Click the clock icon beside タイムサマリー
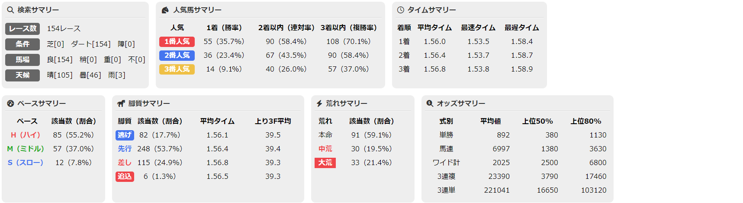743x203 pixels. [x=401, y=10]
